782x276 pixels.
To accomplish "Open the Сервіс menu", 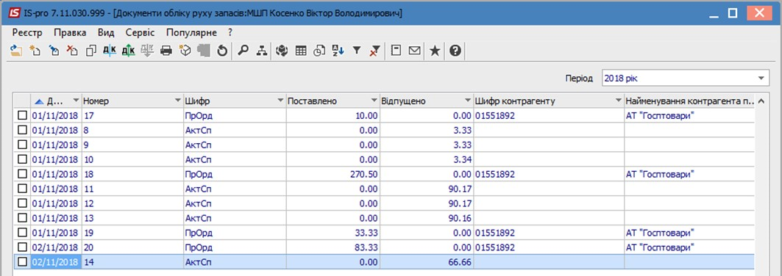I will pyautogui.click(x=140, y=33).
